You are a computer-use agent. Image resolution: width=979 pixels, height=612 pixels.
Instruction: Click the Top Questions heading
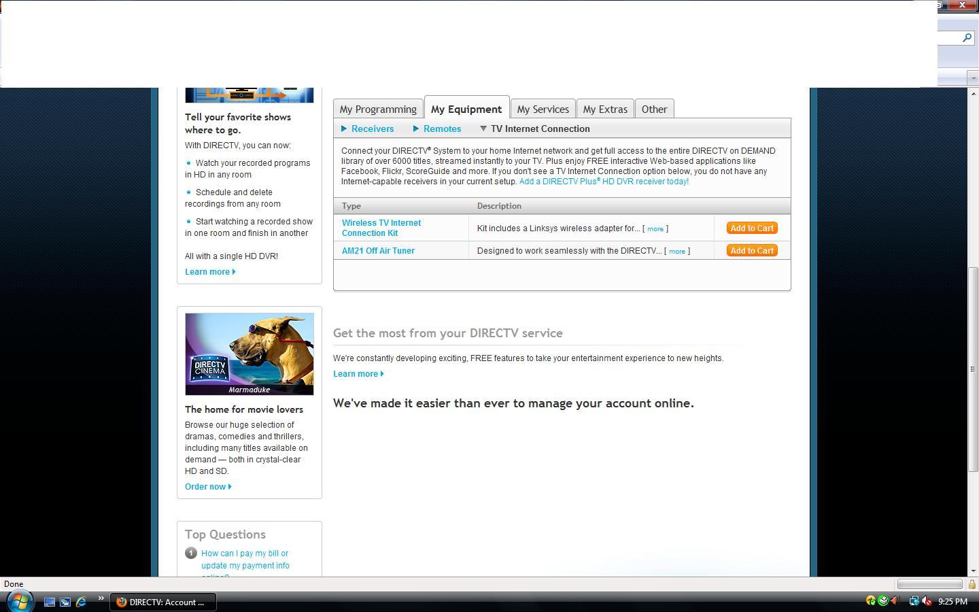[225, 534]
